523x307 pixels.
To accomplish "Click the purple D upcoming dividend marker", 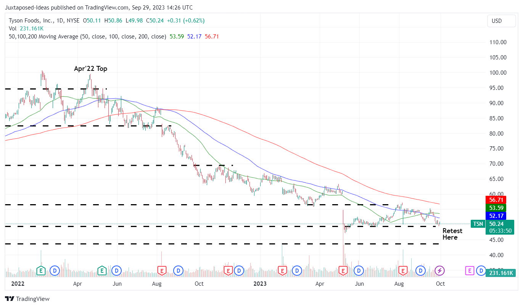I will pyautogui.click(x=481, y=270).
